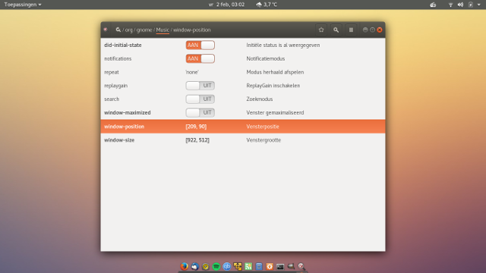Viewport: 486px width, 273px height.
Task: Click description 'ReplayGain inschakelen'
Action: [x=273, y=86]
